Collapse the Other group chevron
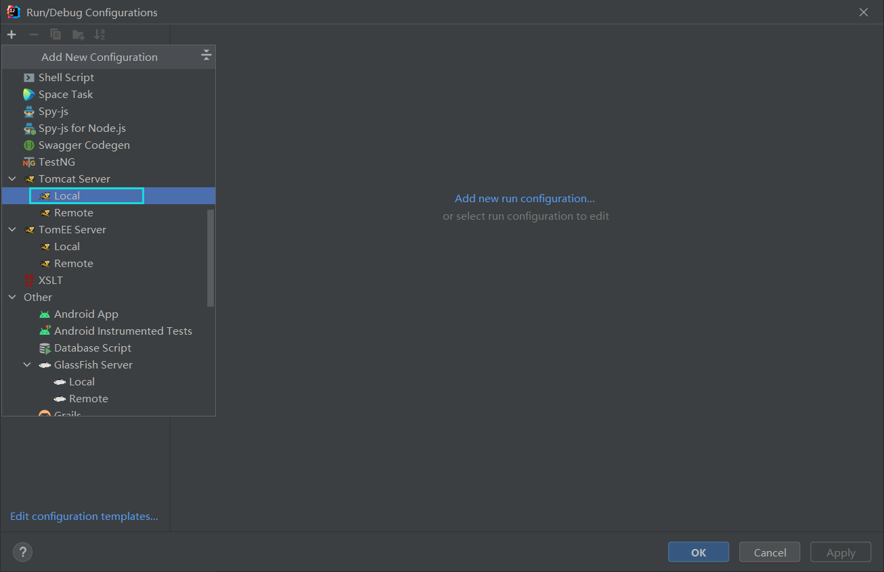The image size is (884, 572). (12, 297)
